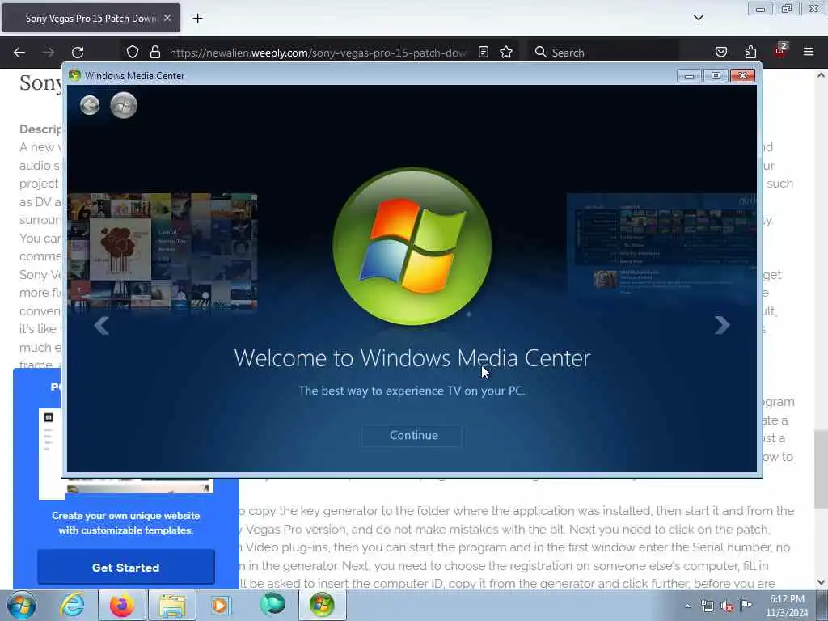Reload the current Firefox page
This screenshot has width=828, height=621.
(78, 53)
